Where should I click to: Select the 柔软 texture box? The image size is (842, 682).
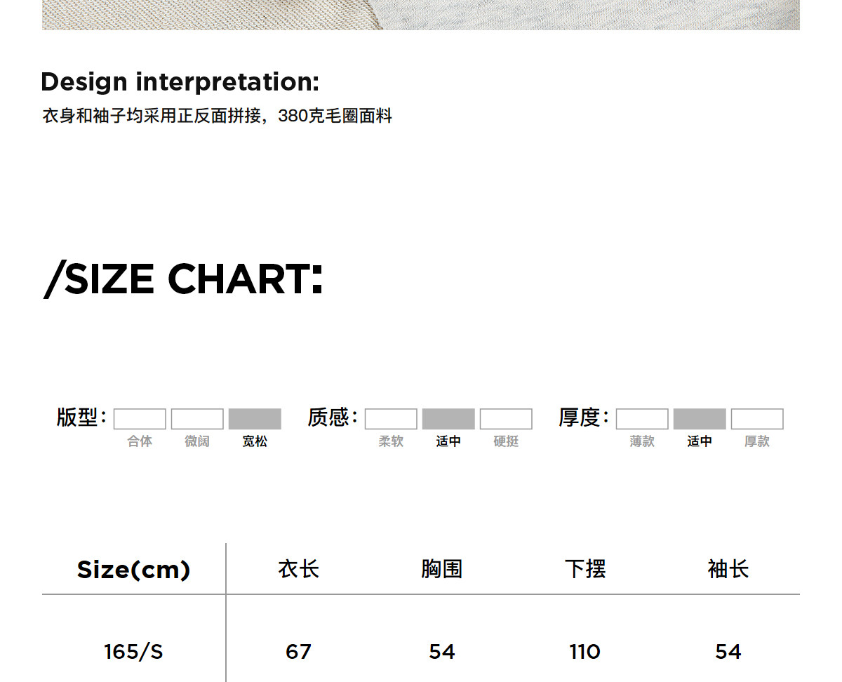391,419
